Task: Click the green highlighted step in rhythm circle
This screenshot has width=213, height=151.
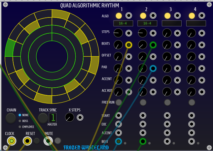Action: [10, 48]
